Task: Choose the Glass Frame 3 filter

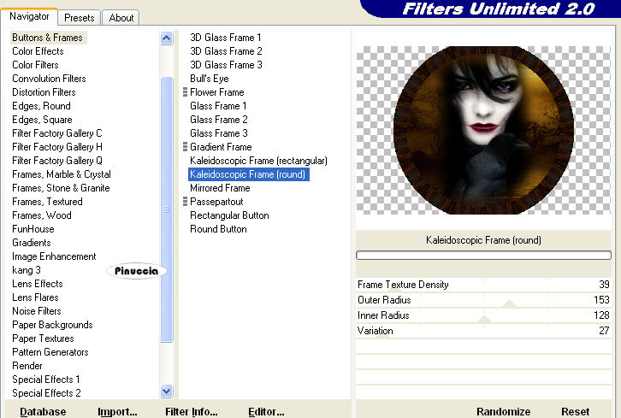Action: 219,133
